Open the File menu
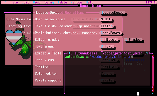The height and width of the screenshot is (96, 157). coord(14,2)
